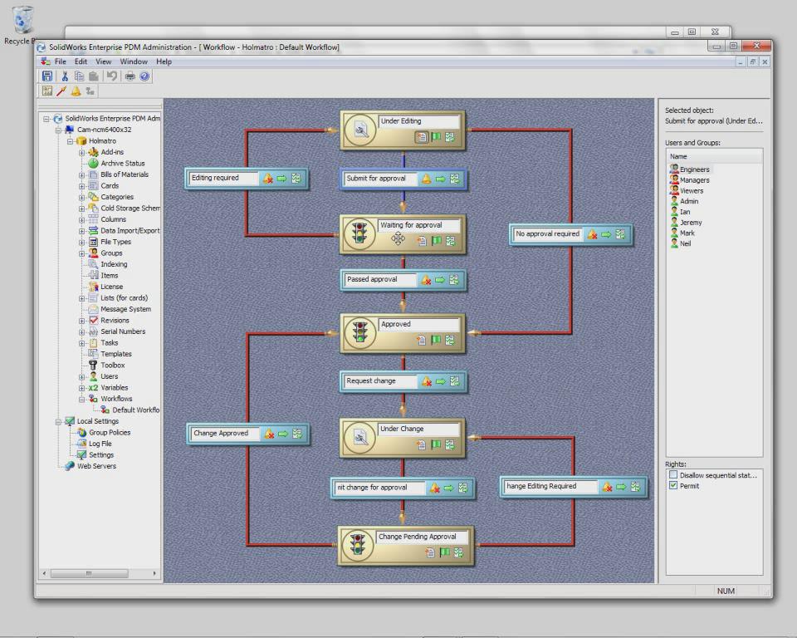Screen dimensions: 797x638
Task: Click the Name column header
Action: coord(715,156)
